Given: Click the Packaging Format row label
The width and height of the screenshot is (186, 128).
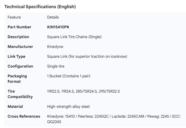Looking at the screenshot, I should pyautogui.click(x=17, y=79).
